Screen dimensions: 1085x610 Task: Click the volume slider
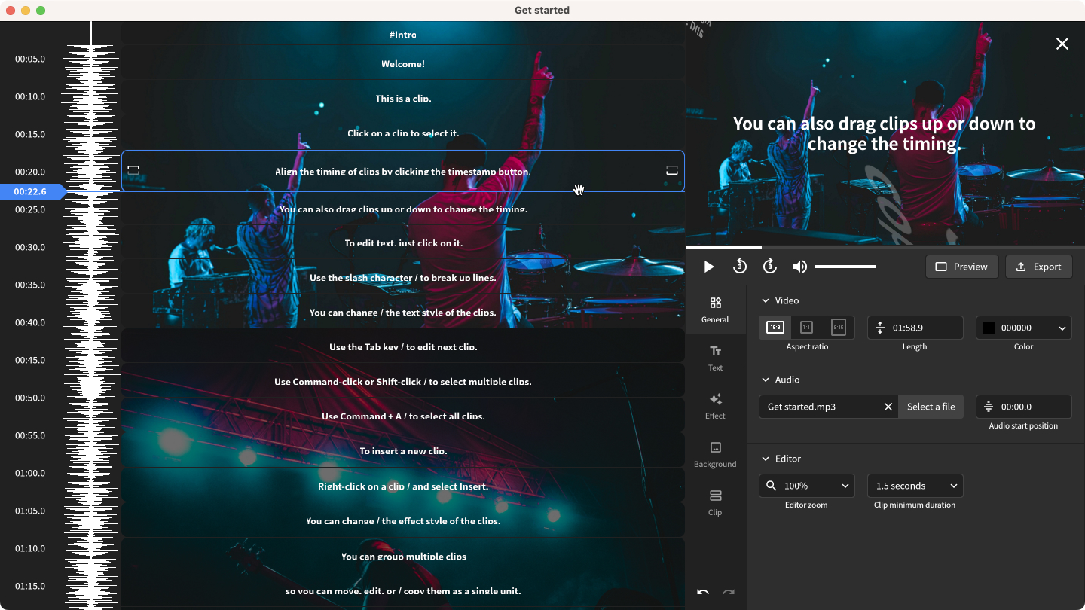pos(845,267)
